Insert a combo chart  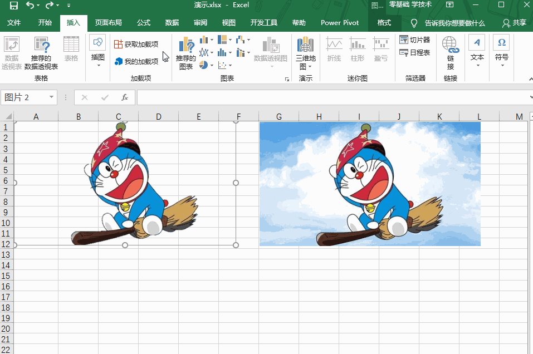click(243, 52)
